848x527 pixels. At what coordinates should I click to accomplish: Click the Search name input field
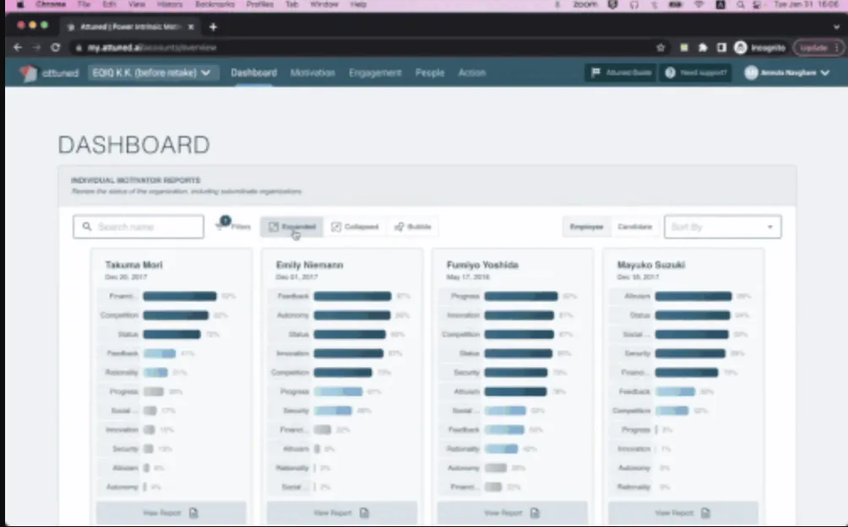[x=139, y=227]
